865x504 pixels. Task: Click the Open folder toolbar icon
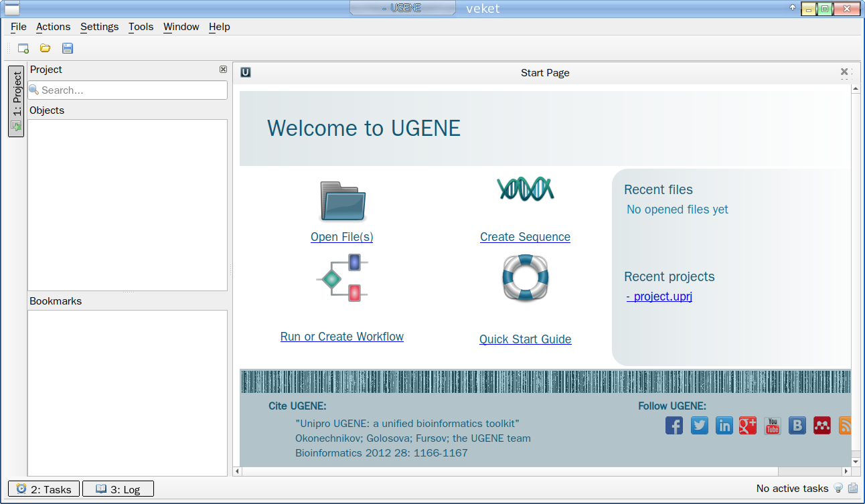coord(45,48)
